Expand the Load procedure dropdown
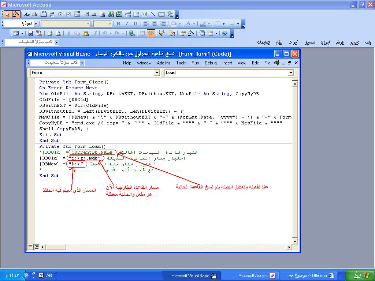 click(291, 73)
